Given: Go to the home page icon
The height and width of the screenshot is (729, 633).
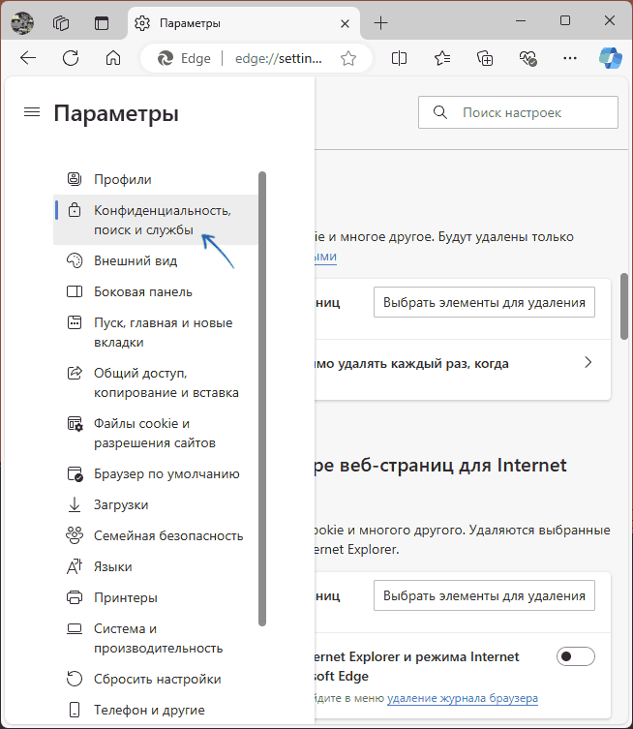Looking at the screenshot, I should pyautogui.click(x=113, y=58).
